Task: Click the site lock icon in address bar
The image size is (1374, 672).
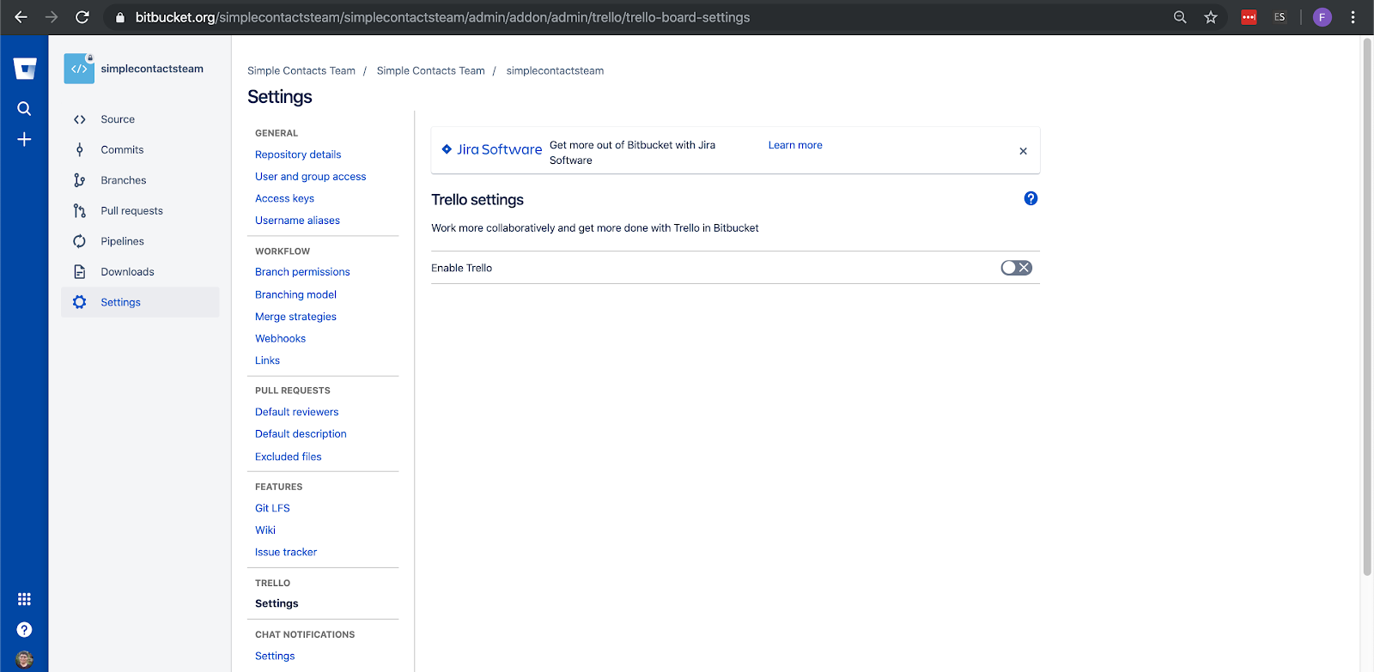Action: click(119, 17)
